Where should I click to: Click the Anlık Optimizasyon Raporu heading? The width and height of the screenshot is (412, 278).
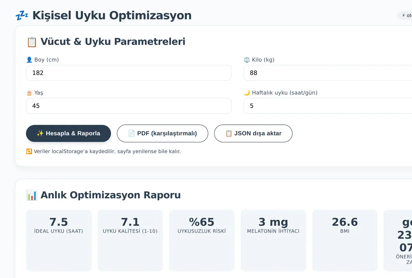pyautogui.click(x=111, y=195)
